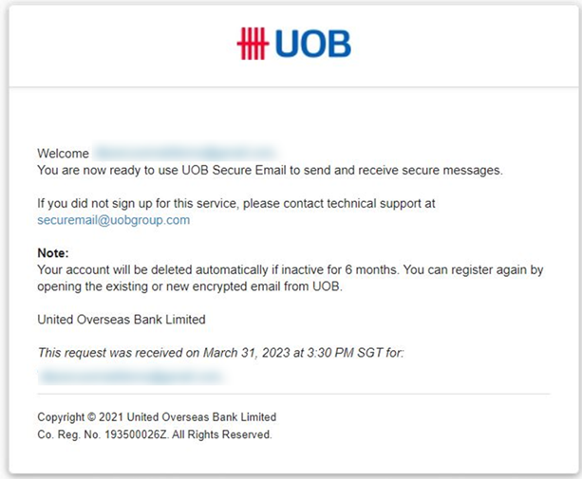The image size is (582, 479).
Task: Click the blue UOB letters in logo
Action: coord(313,44)
